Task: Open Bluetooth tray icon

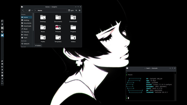Action: (x=2, y=70)
